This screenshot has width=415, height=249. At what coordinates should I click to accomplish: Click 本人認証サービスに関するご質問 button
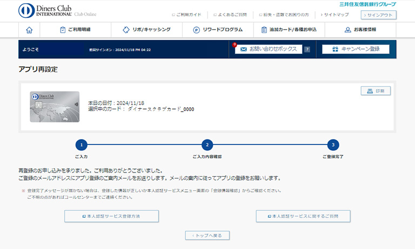coord(303,216)
